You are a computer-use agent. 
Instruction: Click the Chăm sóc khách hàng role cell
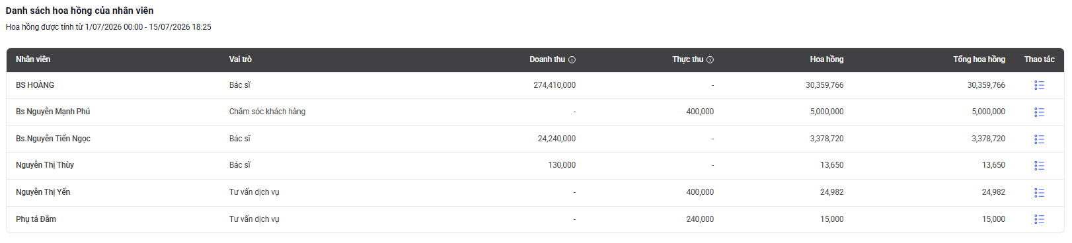coord(268,112)
